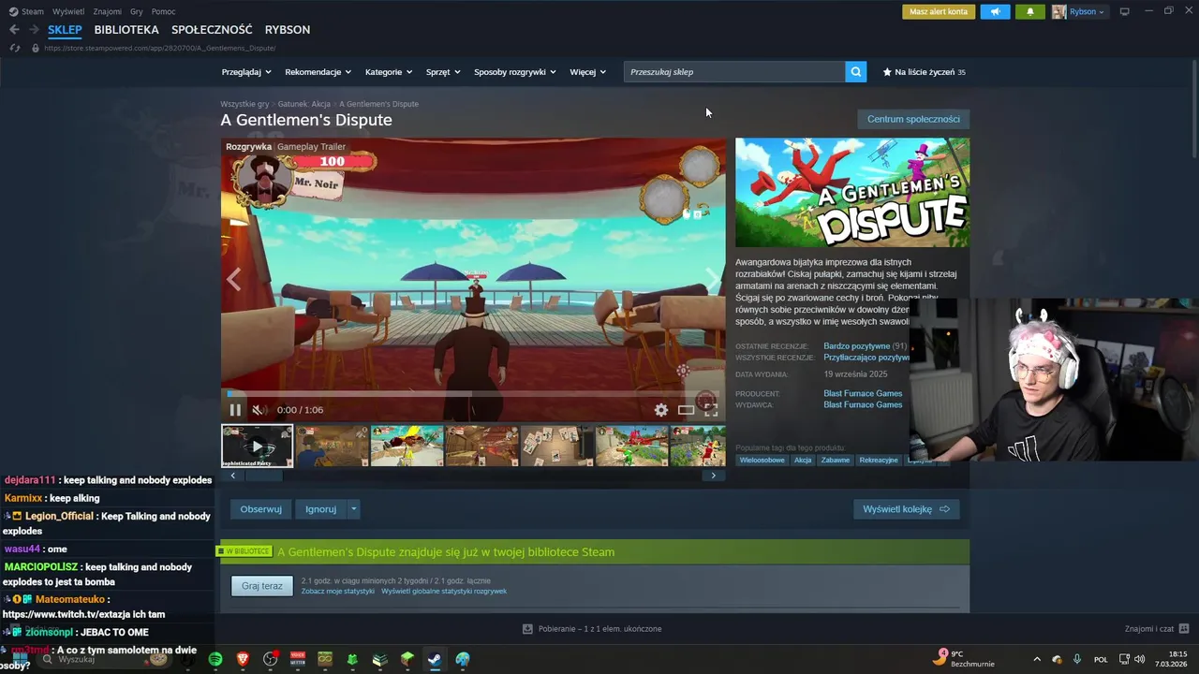This screenshot has height=674, width=1199.
Task: Open Rybson account dropdown
Action: [x=1079, y=11]
